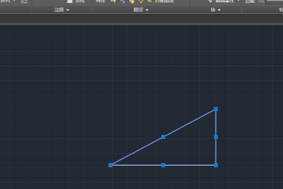Select the midpoint grip on the vertical side
The image size is (283, 189).
(216, 137)
